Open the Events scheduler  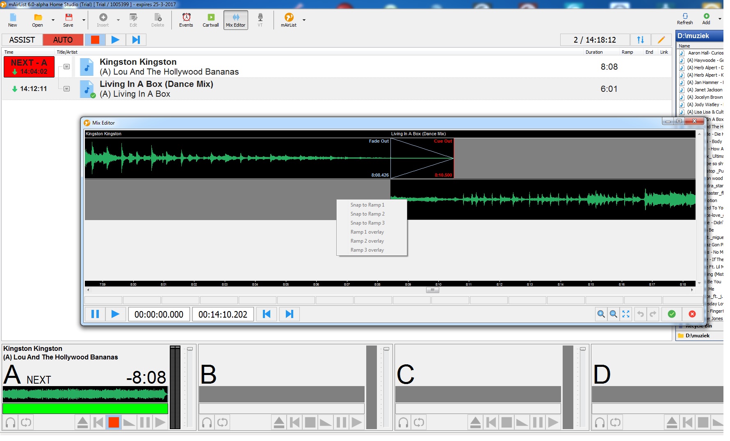pos(186,20)
